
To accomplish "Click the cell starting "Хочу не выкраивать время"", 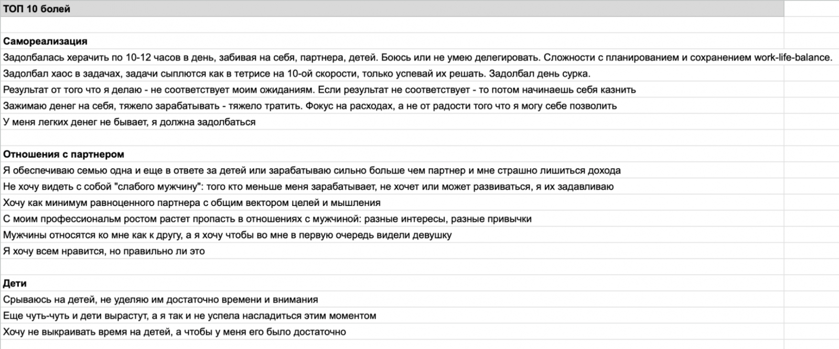I will [175, 332].
